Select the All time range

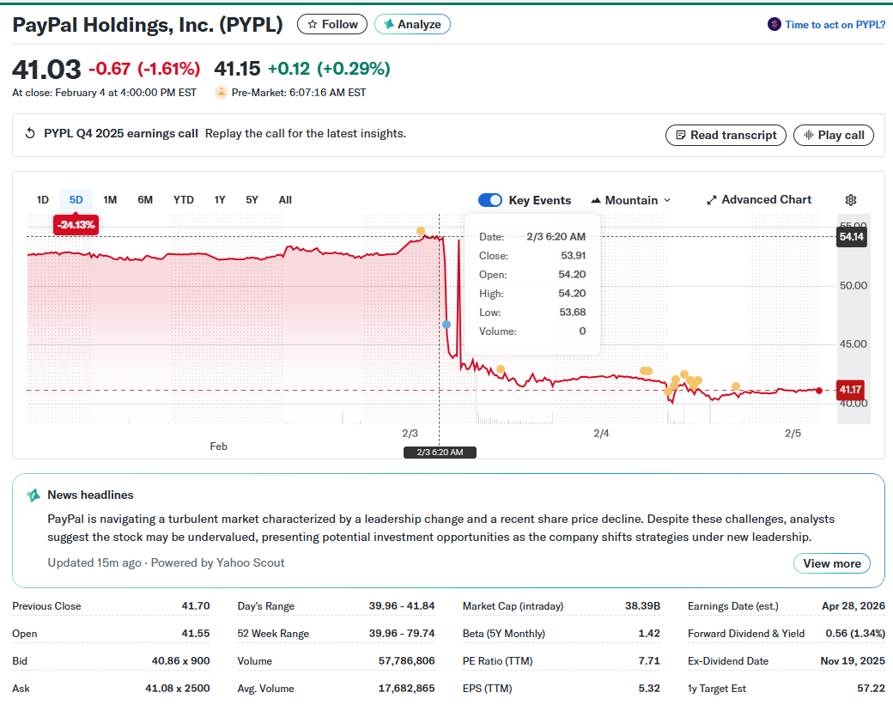285,200
